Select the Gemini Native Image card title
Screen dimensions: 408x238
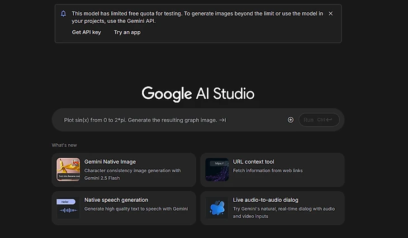click(x=110, y=162)
